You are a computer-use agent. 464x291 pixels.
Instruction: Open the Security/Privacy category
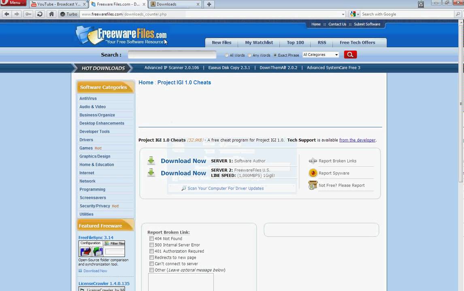[95, 206]
